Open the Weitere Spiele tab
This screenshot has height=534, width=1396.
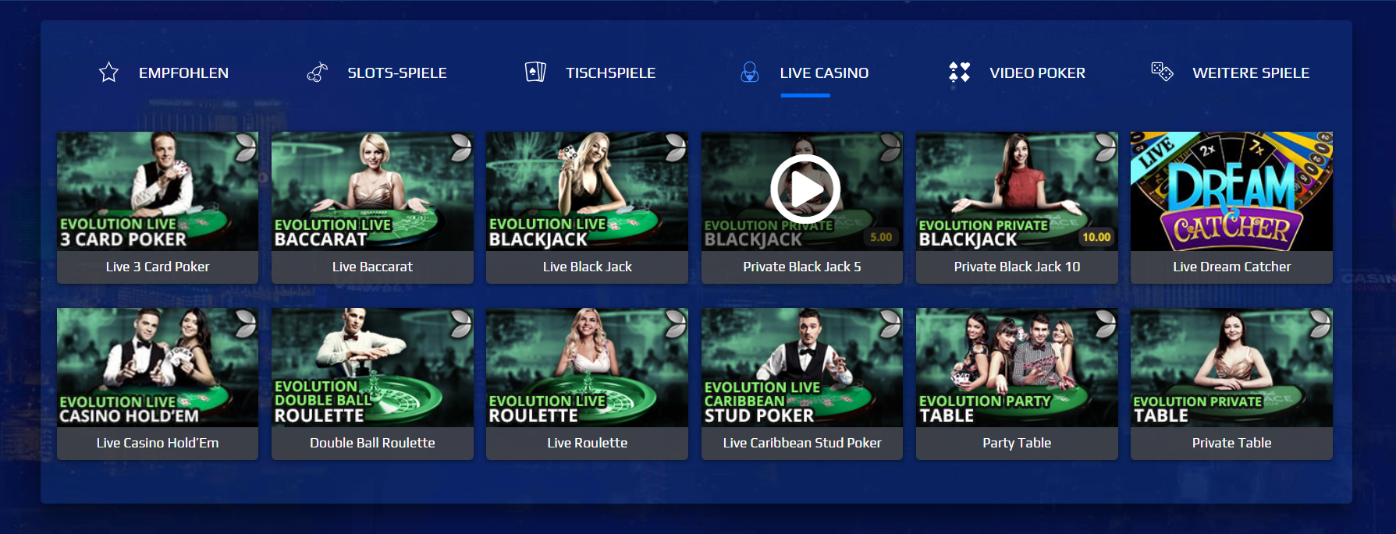pyautogui.click(x=1231, y=72)
